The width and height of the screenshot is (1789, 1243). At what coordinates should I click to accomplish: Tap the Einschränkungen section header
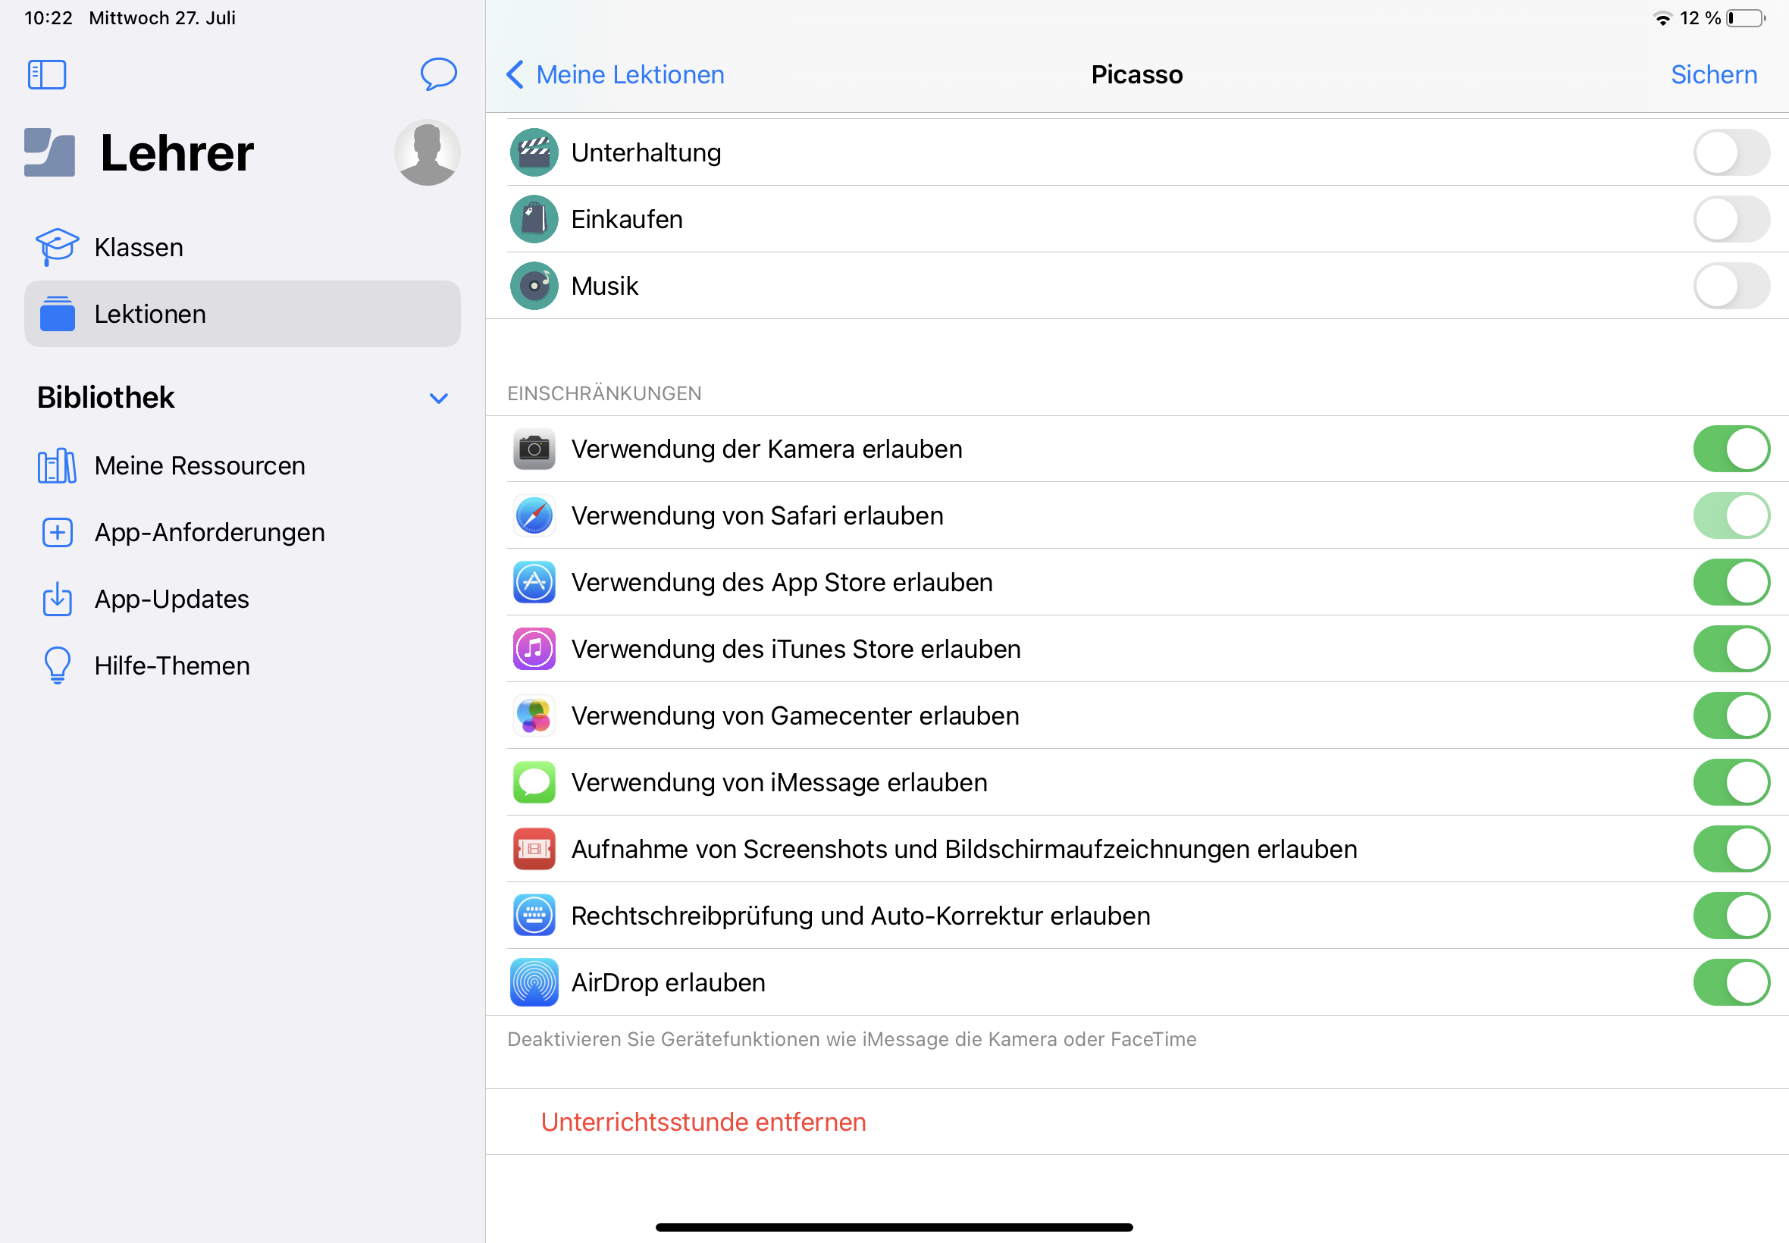click(x=604, y=393)
